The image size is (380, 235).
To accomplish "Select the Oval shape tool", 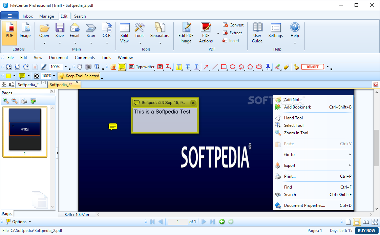I will (233, 67).
